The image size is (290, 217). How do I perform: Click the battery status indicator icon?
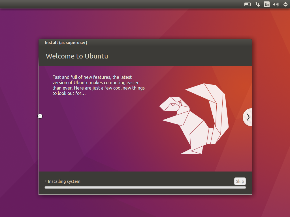pyautogui.click(x=248, y=4)
